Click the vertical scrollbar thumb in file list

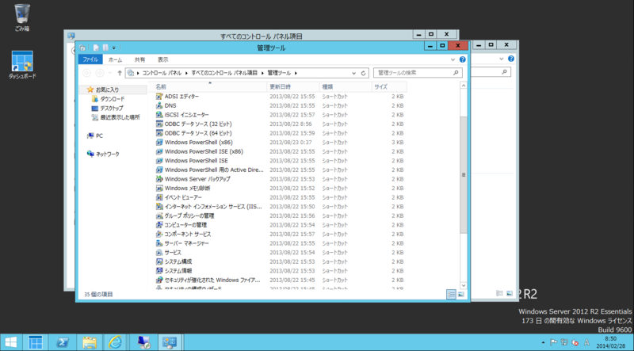(464, 175)
